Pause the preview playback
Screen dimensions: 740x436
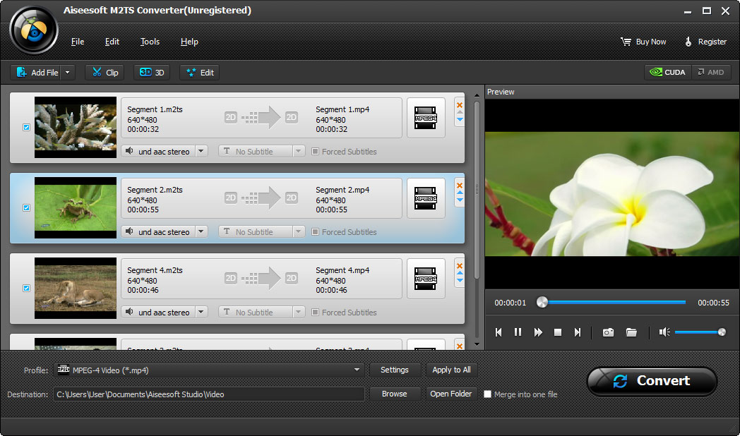[518, 332]
